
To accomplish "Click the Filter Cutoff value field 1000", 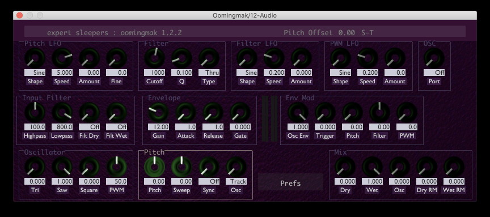I will click(154, 73).
